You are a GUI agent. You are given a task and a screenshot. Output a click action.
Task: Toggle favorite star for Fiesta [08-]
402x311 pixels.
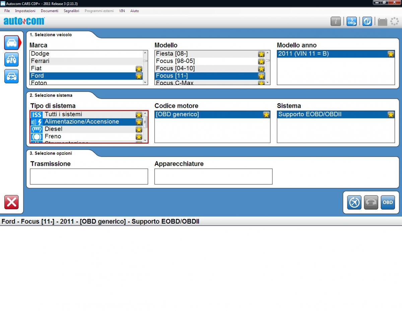(x=261, y=54)
